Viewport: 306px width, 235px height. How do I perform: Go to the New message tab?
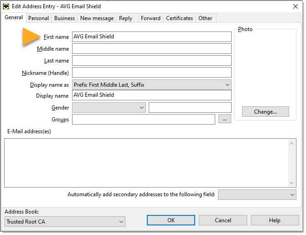click(x=97, y=18)
